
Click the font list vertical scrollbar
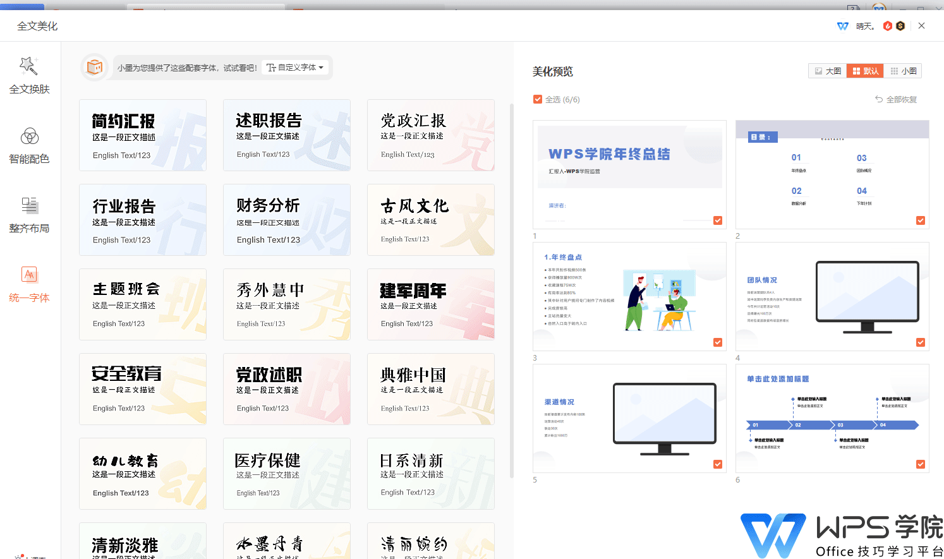click(512, 291)
